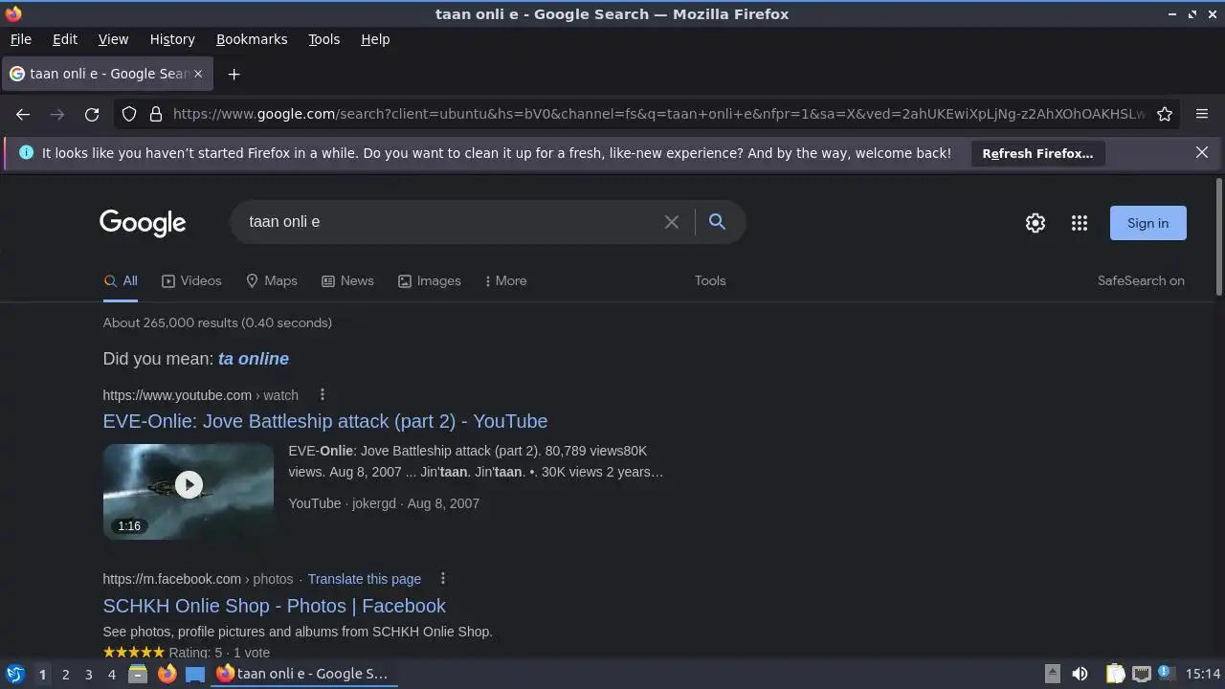Focus the Firefox URL address bar
The height and width of the screenshot is (689, 1225).
point(658,114)
